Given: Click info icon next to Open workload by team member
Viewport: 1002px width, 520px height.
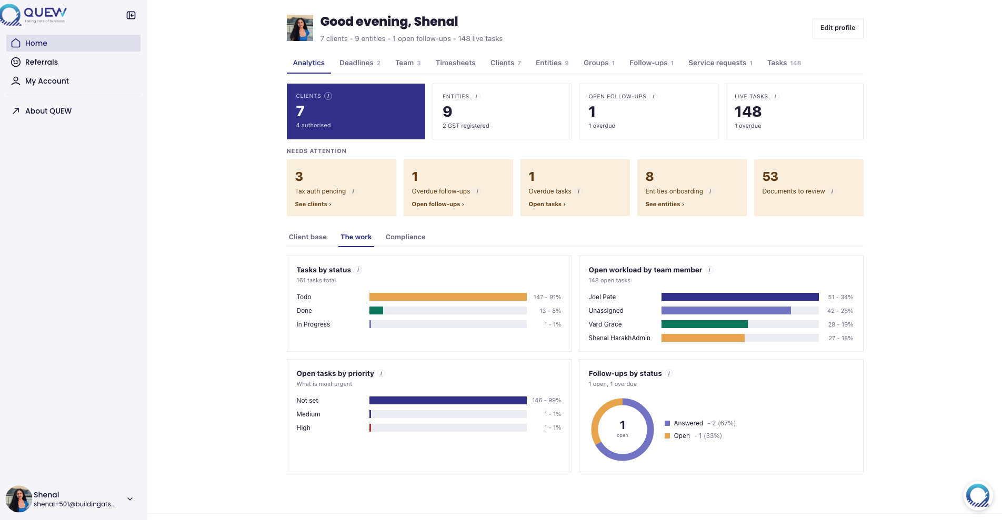Looking at the screenshot, I should [709, 270].
